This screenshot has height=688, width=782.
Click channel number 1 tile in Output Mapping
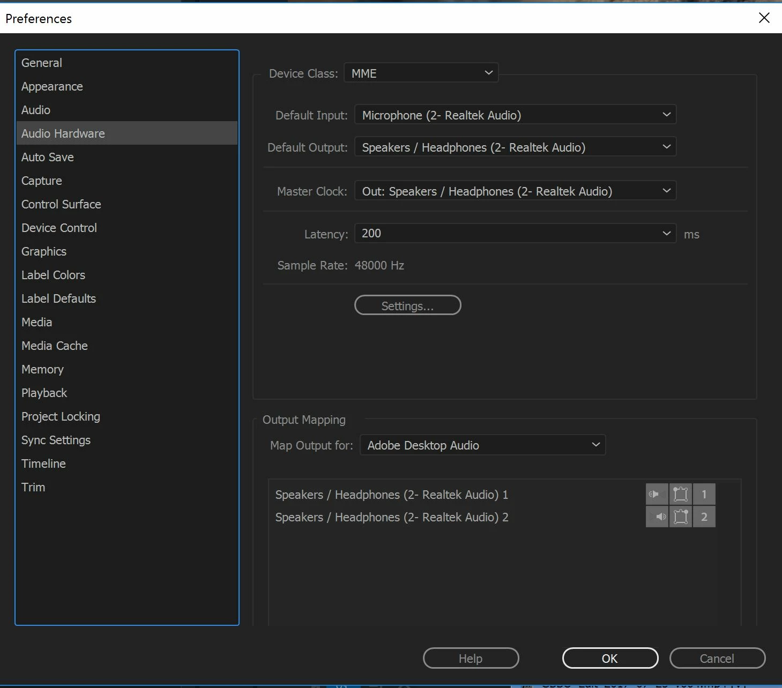tap(704, 494)
